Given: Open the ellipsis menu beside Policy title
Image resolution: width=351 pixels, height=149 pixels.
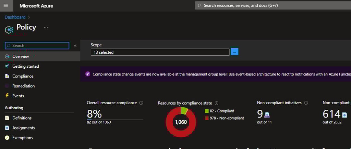Looking at the screenshot, I should tap(46, 27).
